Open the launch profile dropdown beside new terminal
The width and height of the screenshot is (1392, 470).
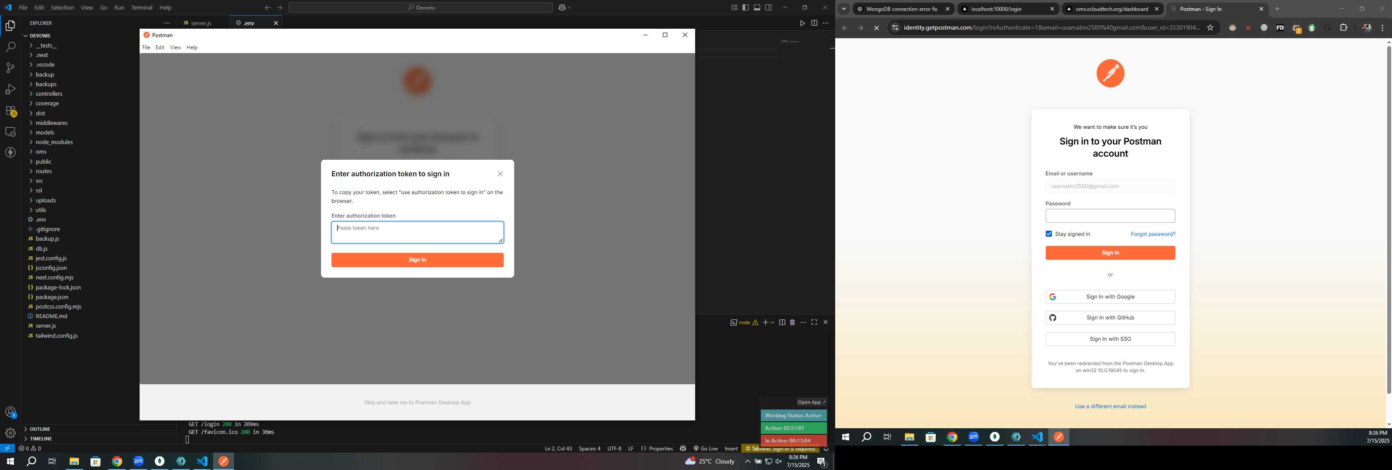(773, 322)
